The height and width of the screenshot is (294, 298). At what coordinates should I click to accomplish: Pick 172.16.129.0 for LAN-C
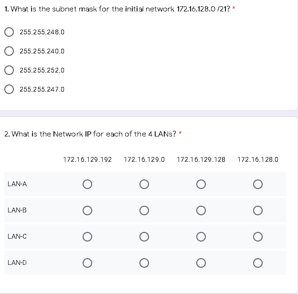pyautogui.click(x=144, y=236)
